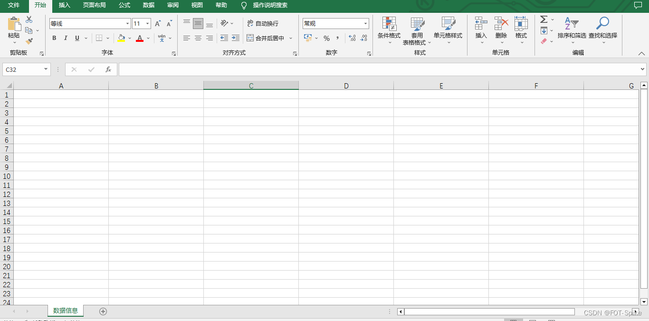This screenshot has width=649, height=321.
Task: Increase decimal places icon
Action: click(352, 38)
